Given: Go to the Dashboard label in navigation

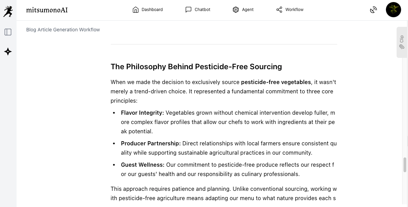Looking at the screenshot, I should [x=152, y=10].
